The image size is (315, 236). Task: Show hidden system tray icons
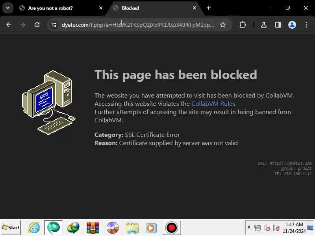tap(249, 227)
